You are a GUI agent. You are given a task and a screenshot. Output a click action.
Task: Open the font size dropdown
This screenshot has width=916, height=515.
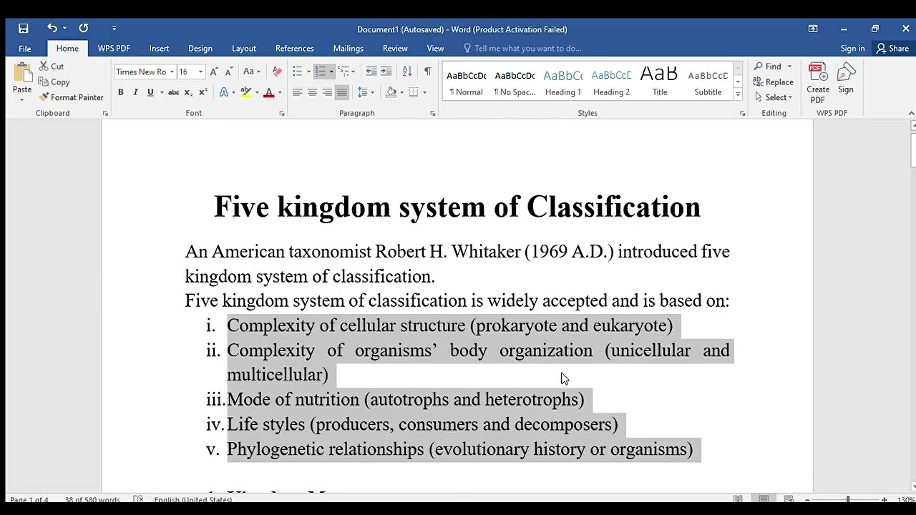point(200,72)
